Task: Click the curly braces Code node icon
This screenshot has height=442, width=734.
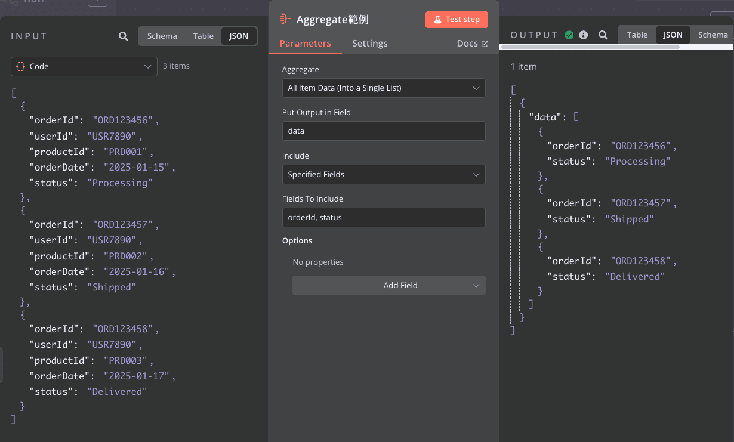Action: click(x=20, y=66)
